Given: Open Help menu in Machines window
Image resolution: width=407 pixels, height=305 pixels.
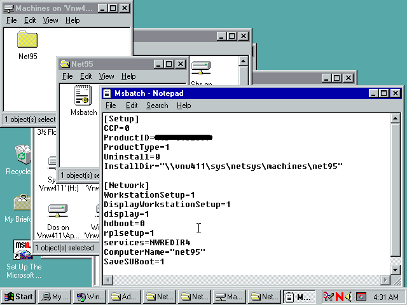Looking at the screenshot, I should coord(72,20).
